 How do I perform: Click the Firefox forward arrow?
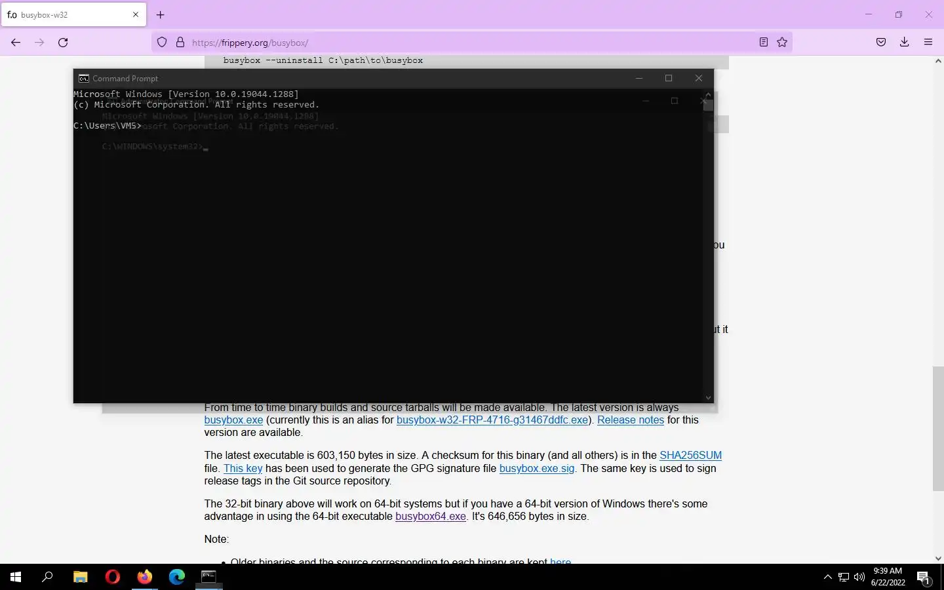click(39, 43)
